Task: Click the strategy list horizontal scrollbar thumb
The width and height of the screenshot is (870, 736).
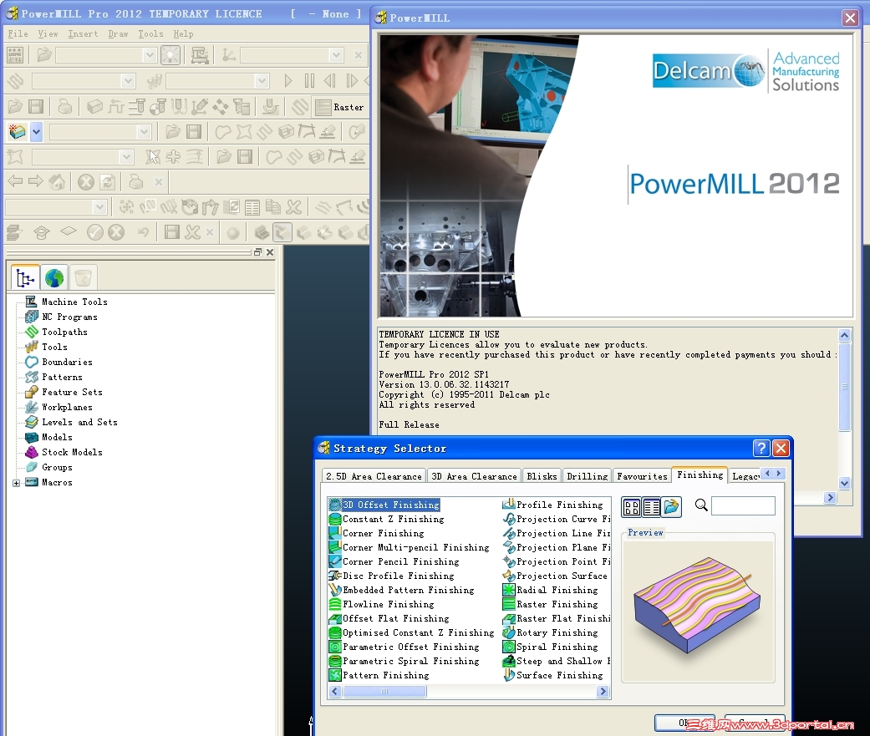Action: (x=384, y=692)
